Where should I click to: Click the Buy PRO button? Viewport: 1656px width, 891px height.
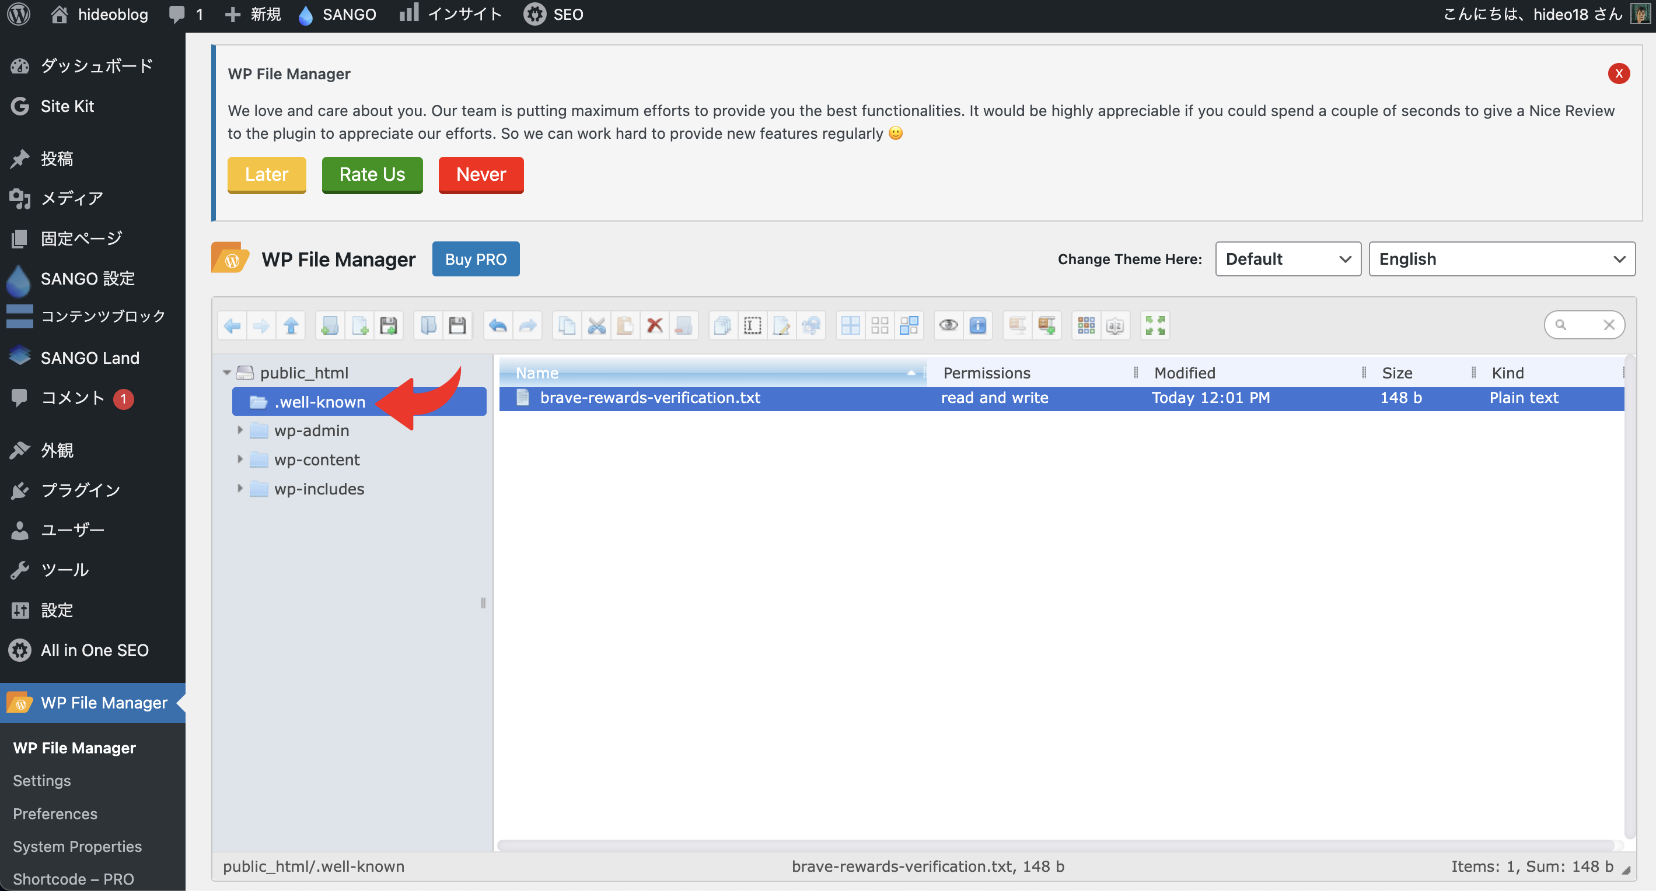pyautogui.click(x=476, y=259)
